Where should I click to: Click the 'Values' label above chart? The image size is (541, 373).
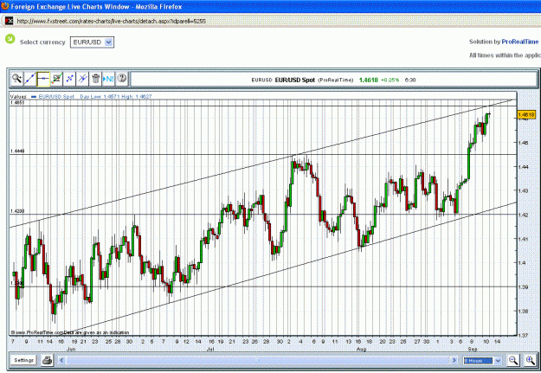click(x=18, y=97)
